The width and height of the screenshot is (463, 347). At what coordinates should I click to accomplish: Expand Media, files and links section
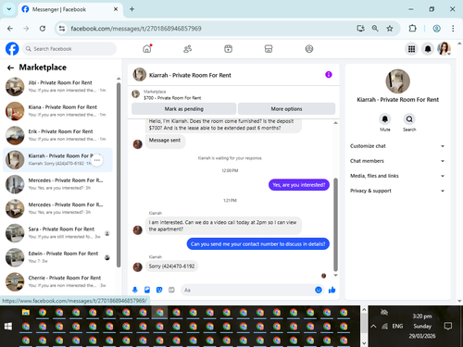(x=397, y=176)
